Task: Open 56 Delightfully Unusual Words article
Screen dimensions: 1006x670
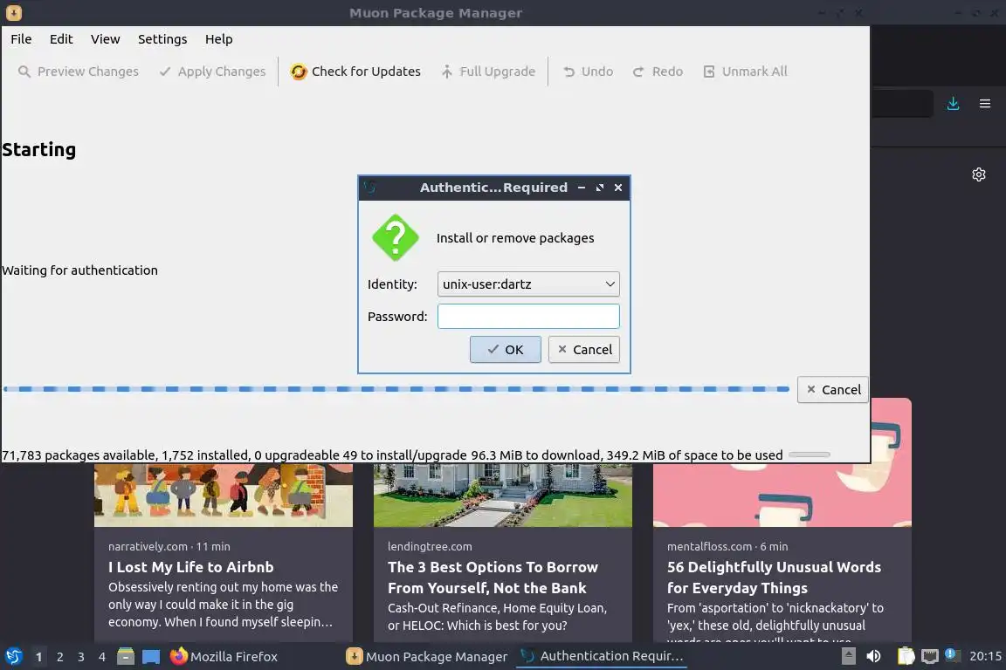Action: click(774, 578)
